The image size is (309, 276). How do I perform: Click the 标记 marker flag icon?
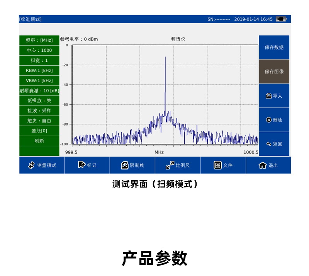(81, 165)
